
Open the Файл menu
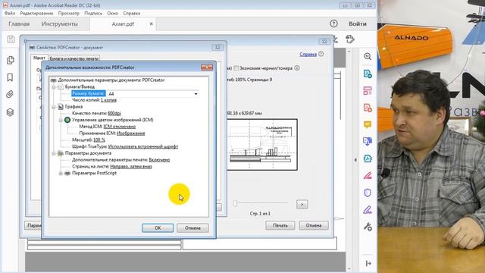(10, 14)
